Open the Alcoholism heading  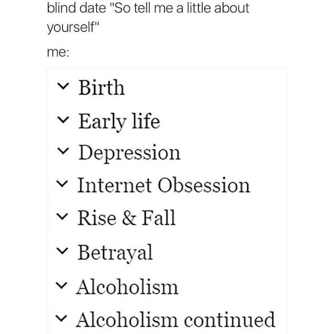[x=127, y=287]
